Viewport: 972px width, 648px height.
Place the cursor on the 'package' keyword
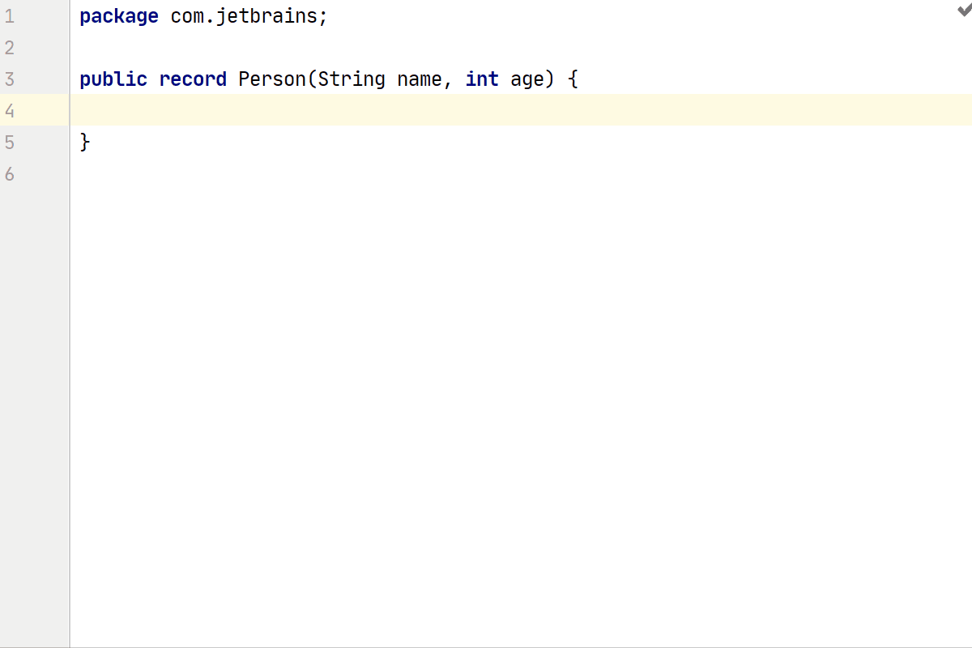[119, 16]
